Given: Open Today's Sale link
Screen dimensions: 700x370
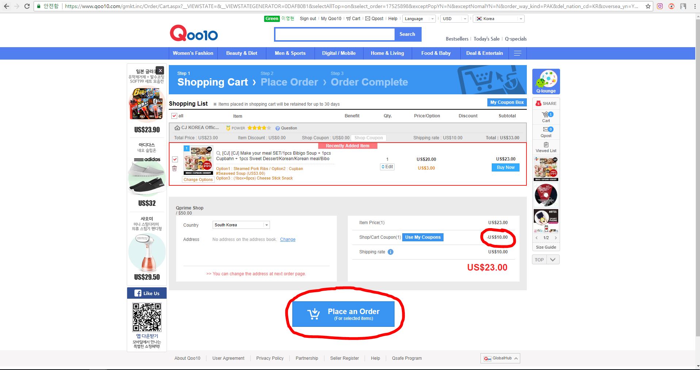Looking at the screenshot, I should click(486, 39).
